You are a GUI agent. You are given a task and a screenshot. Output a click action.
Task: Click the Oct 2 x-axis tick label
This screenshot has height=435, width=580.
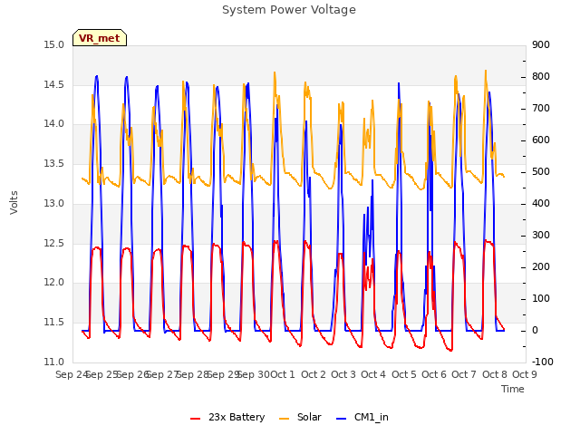coord(314,374)
